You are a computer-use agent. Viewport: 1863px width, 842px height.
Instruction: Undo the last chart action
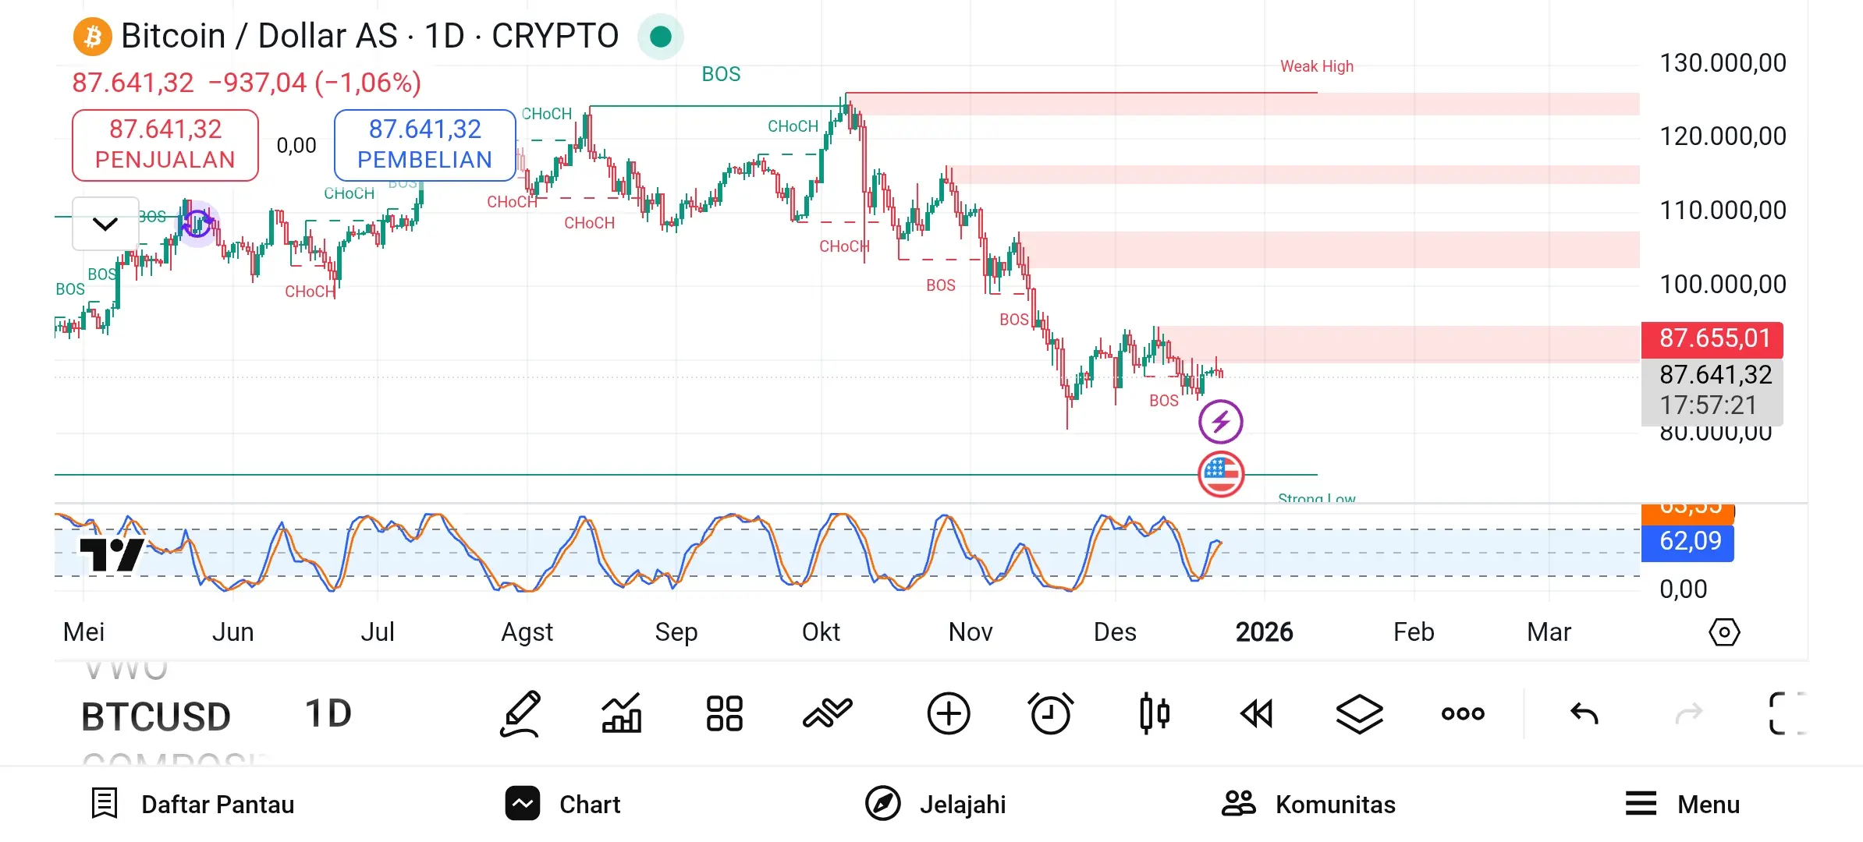coord(1584,713)
